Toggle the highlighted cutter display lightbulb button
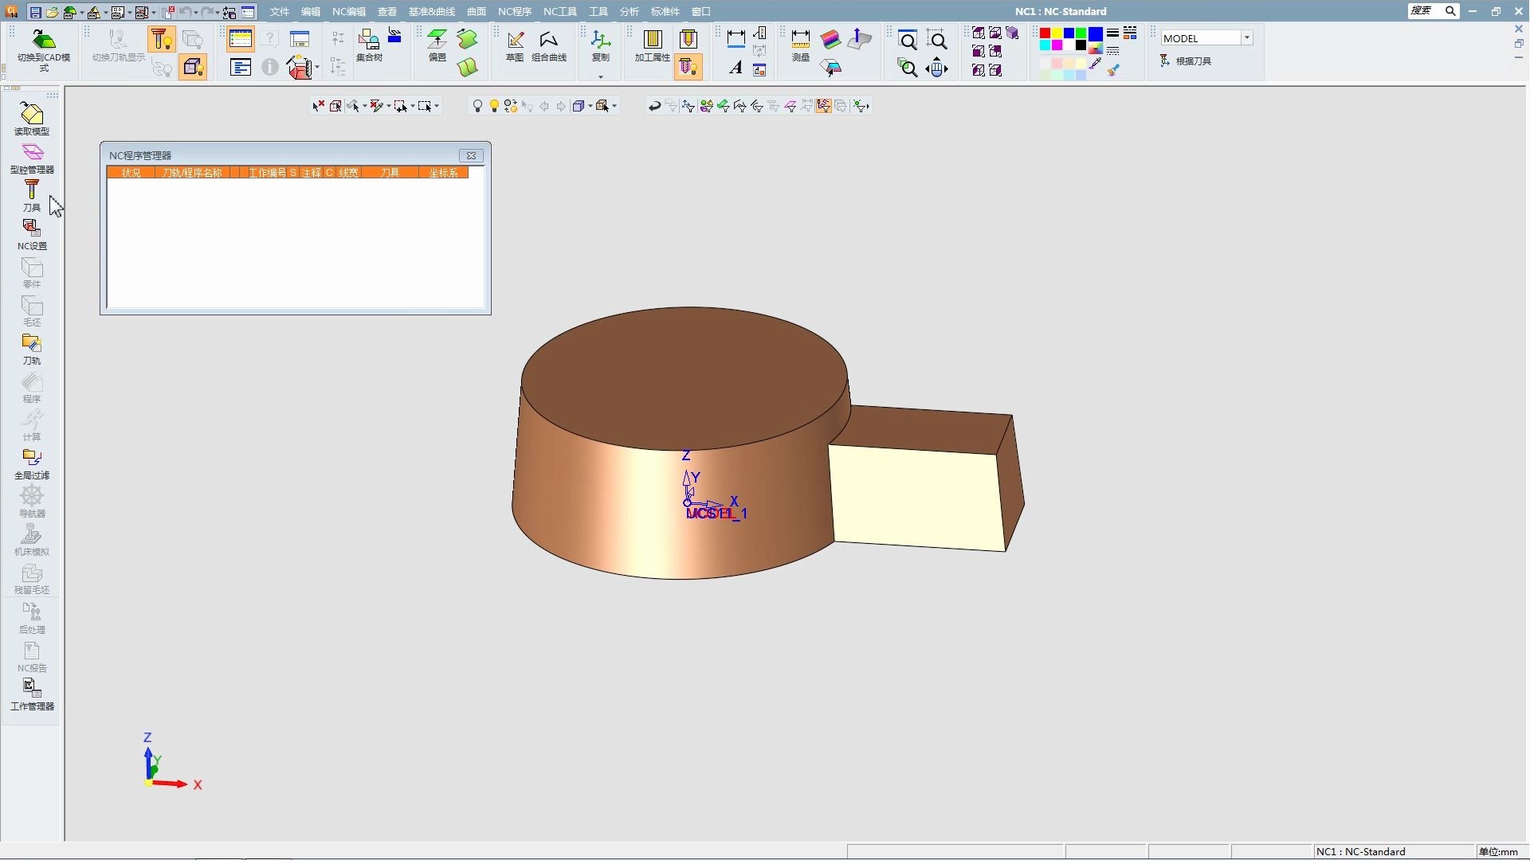The width and height of the screenshot is (1530, 860). point(161,39)
